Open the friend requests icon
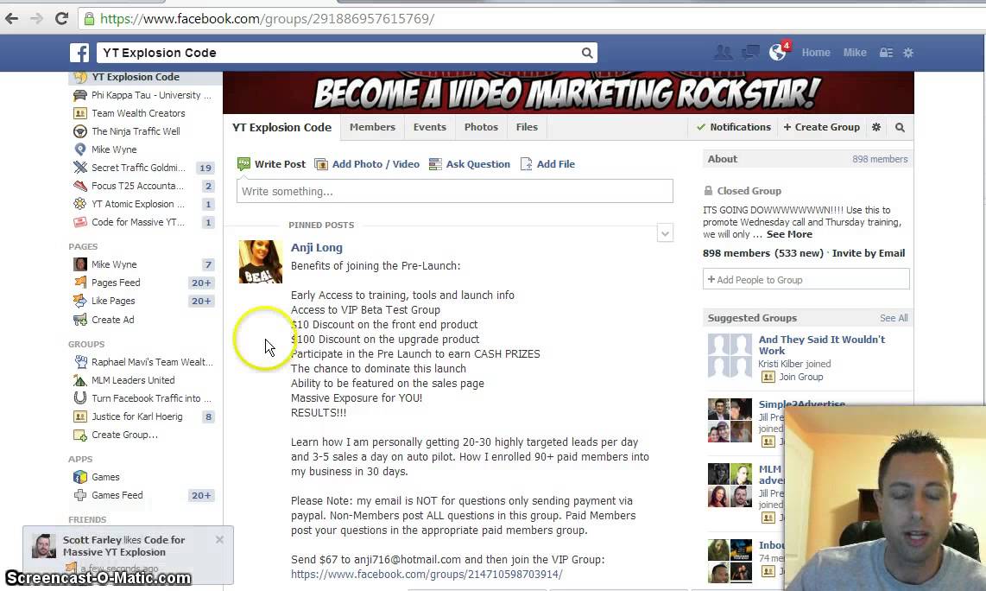 724,53
